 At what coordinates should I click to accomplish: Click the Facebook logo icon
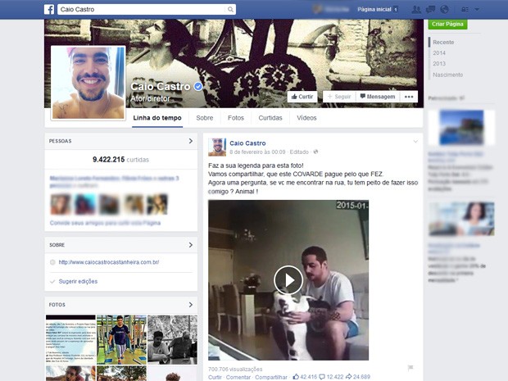[x=49, y=9]
